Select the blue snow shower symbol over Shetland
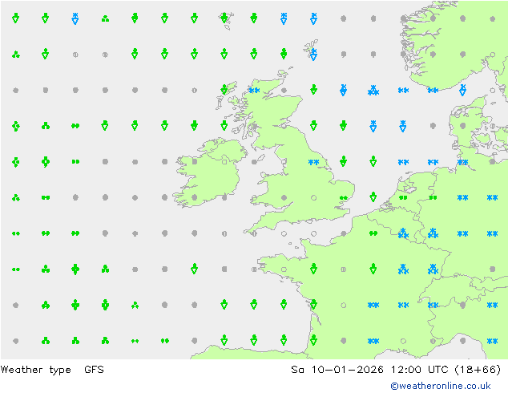The width and height of the screenshot is (508, 393). coord(313,54)
